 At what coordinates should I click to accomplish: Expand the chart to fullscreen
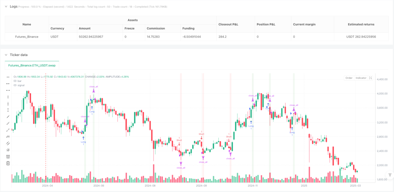point(370,78)
